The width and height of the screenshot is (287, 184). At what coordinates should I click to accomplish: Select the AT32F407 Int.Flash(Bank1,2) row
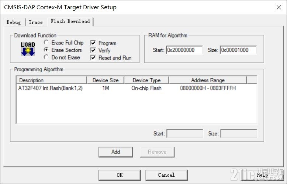pos(136,88)
